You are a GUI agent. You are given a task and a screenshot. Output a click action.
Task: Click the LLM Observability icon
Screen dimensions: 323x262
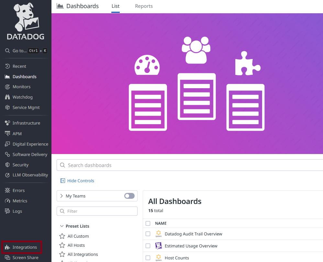tap(7, 175)
